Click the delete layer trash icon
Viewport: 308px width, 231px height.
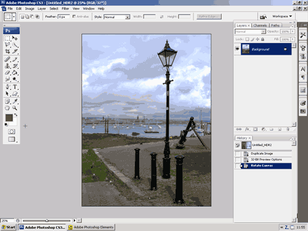288,129
